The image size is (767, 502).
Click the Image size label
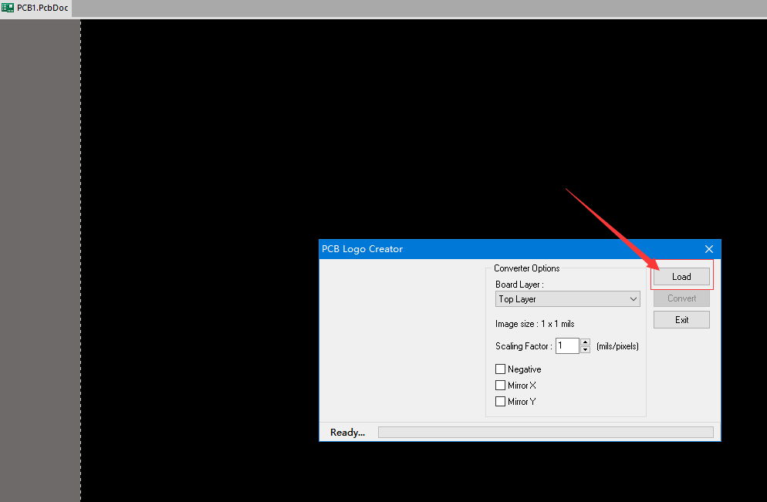[535, 324]
